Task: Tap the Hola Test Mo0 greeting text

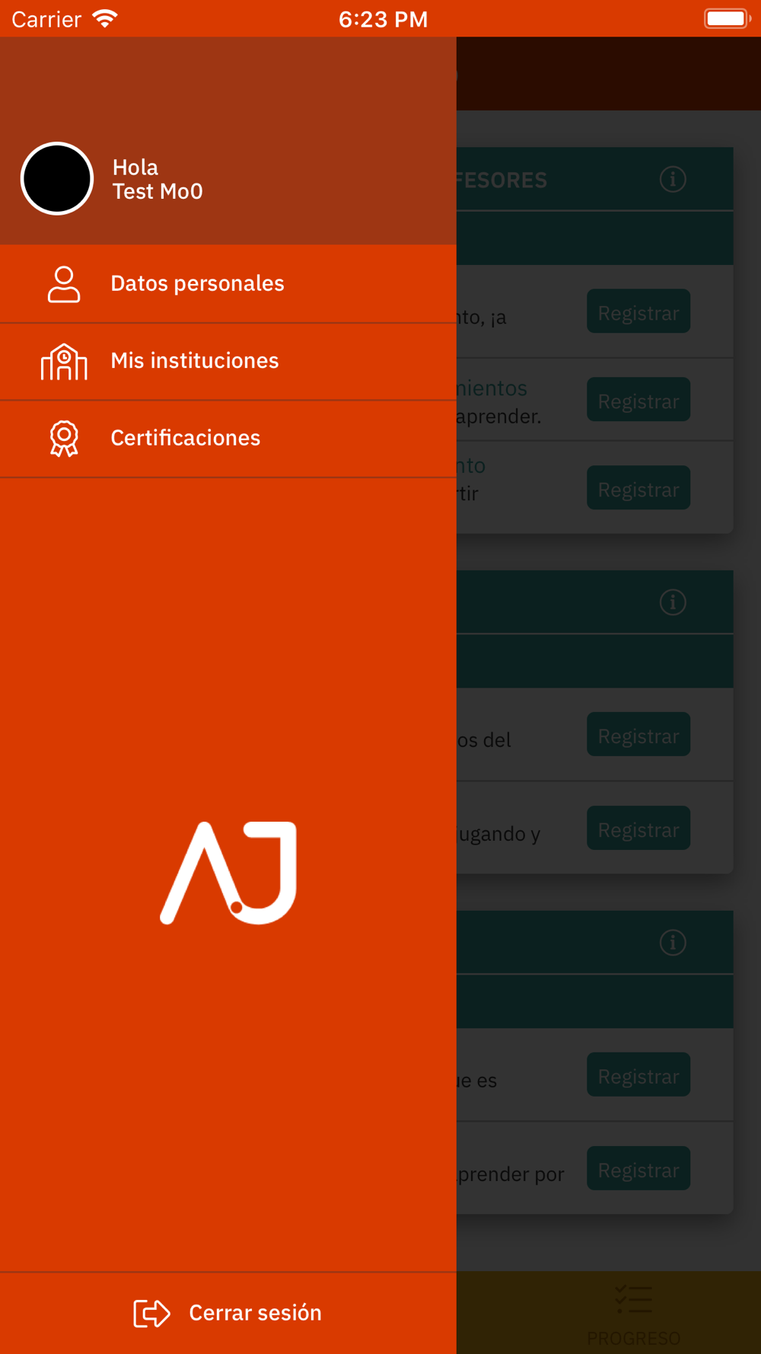Action: point(158,179)
